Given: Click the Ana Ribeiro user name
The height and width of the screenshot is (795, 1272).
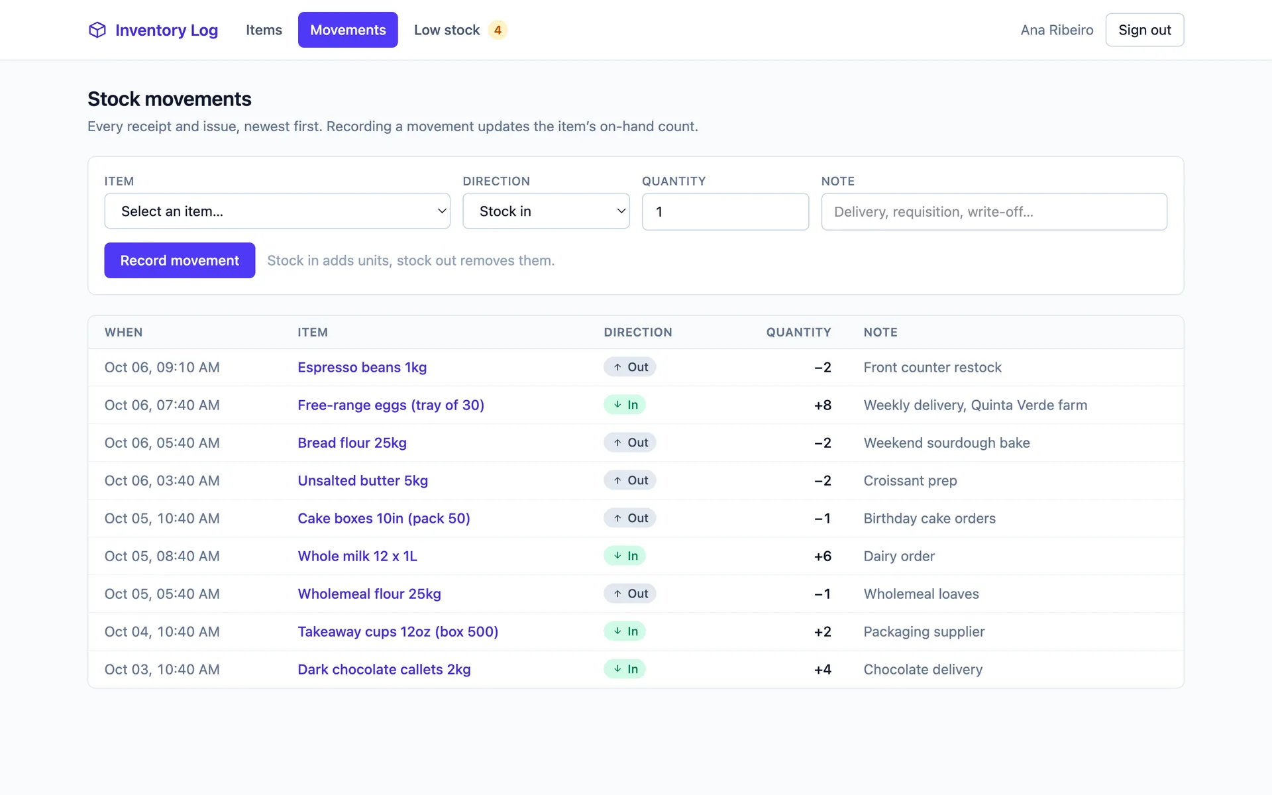Looking at the screenshot, I should (1057, 30).
